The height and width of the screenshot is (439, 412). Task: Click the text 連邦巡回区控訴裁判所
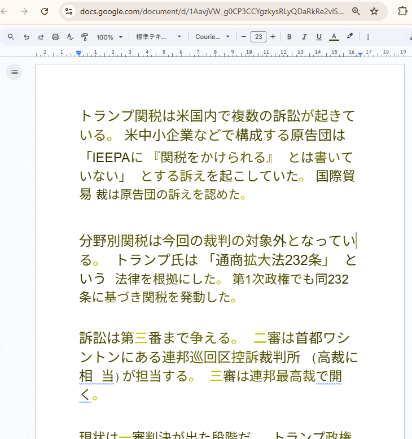231,358
